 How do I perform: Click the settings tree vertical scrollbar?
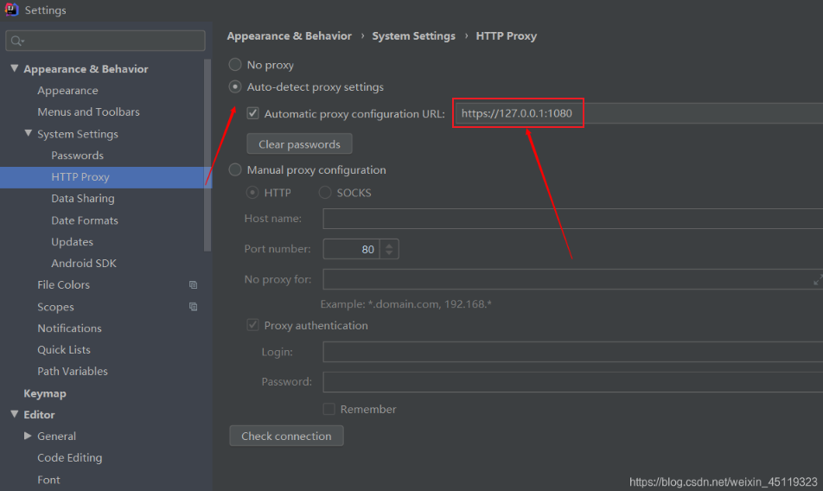(207, 156)
